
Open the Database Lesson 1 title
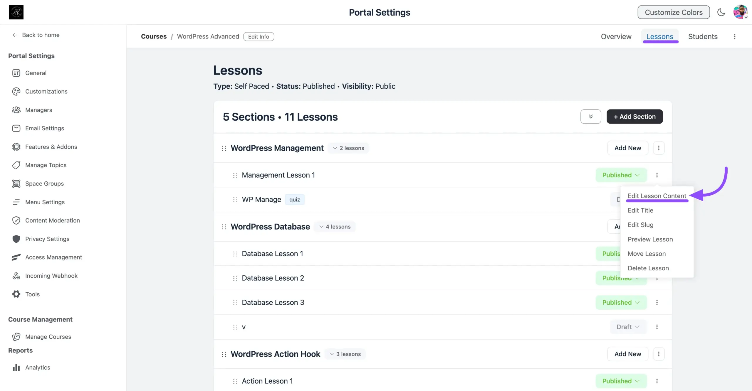click(272, 254)
